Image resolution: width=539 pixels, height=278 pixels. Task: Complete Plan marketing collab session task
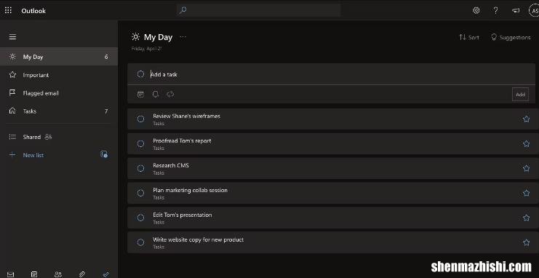pyautogui.click(x=140, y=193)
